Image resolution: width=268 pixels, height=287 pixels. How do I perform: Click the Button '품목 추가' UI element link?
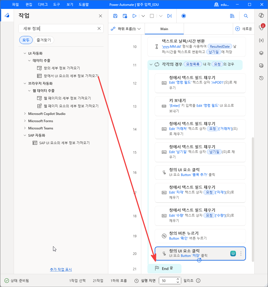[194, 175]
